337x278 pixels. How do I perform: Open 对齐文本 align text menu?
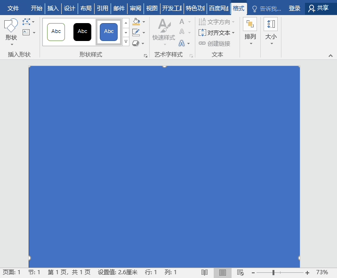[217, 33]
